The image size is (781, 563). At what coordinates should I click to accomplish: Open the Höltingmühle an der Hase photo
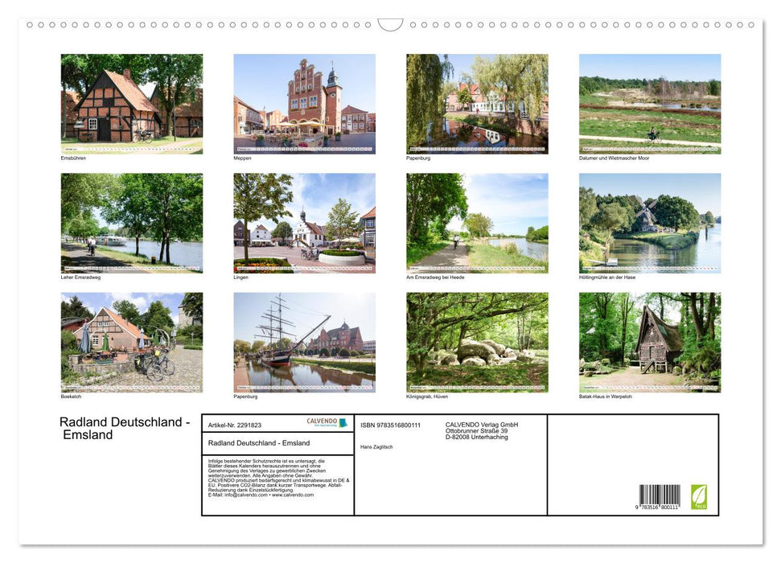click(650, 224)
